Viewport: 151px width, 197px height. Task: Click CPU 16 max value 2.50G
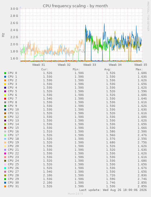(x=142, y=132)
